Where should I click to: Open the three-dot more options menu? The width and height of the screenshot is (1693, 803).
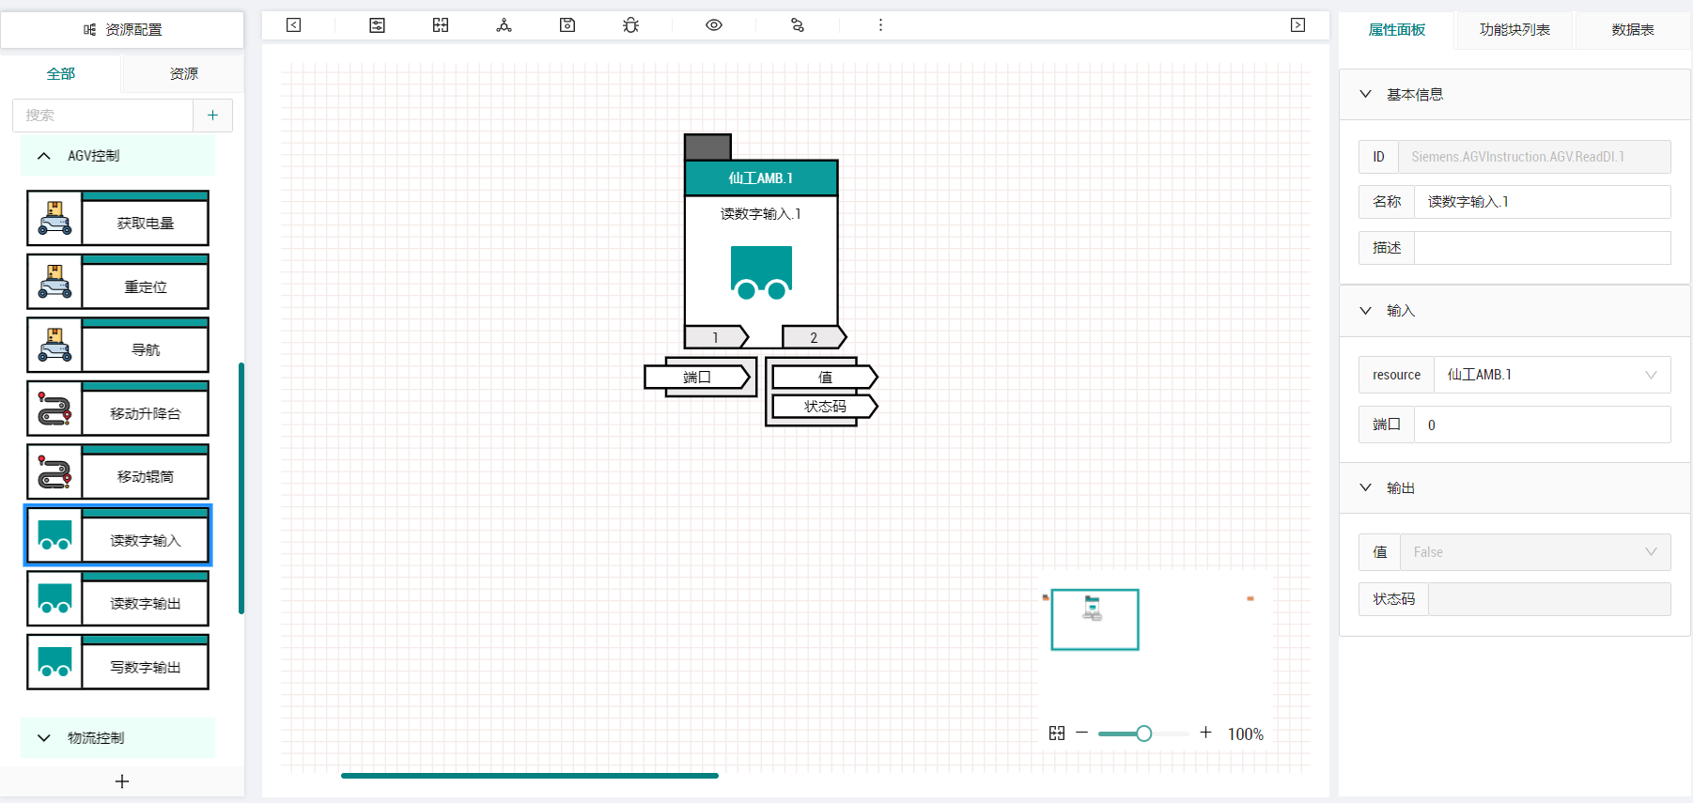click(x=880, y=25)
